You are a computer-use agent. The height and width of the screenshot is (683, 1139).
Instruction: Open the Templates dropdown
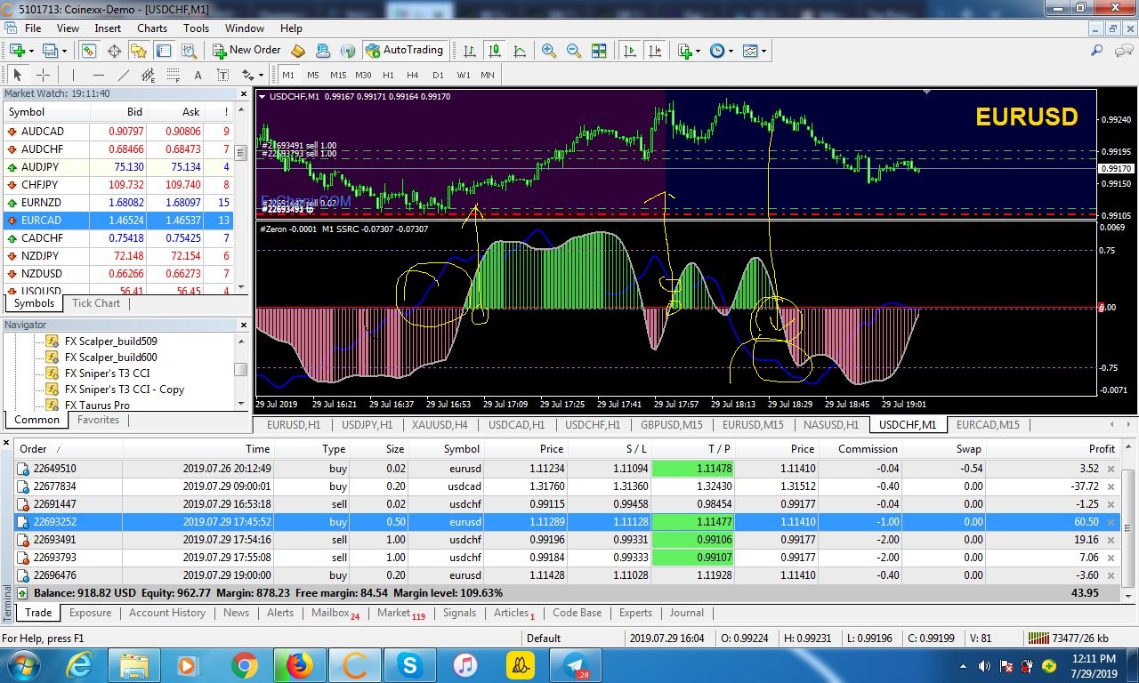(755, 51)
